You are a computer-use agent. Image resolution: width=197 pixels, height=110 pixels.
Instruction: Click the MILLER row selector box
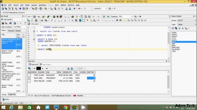[29, 81]
